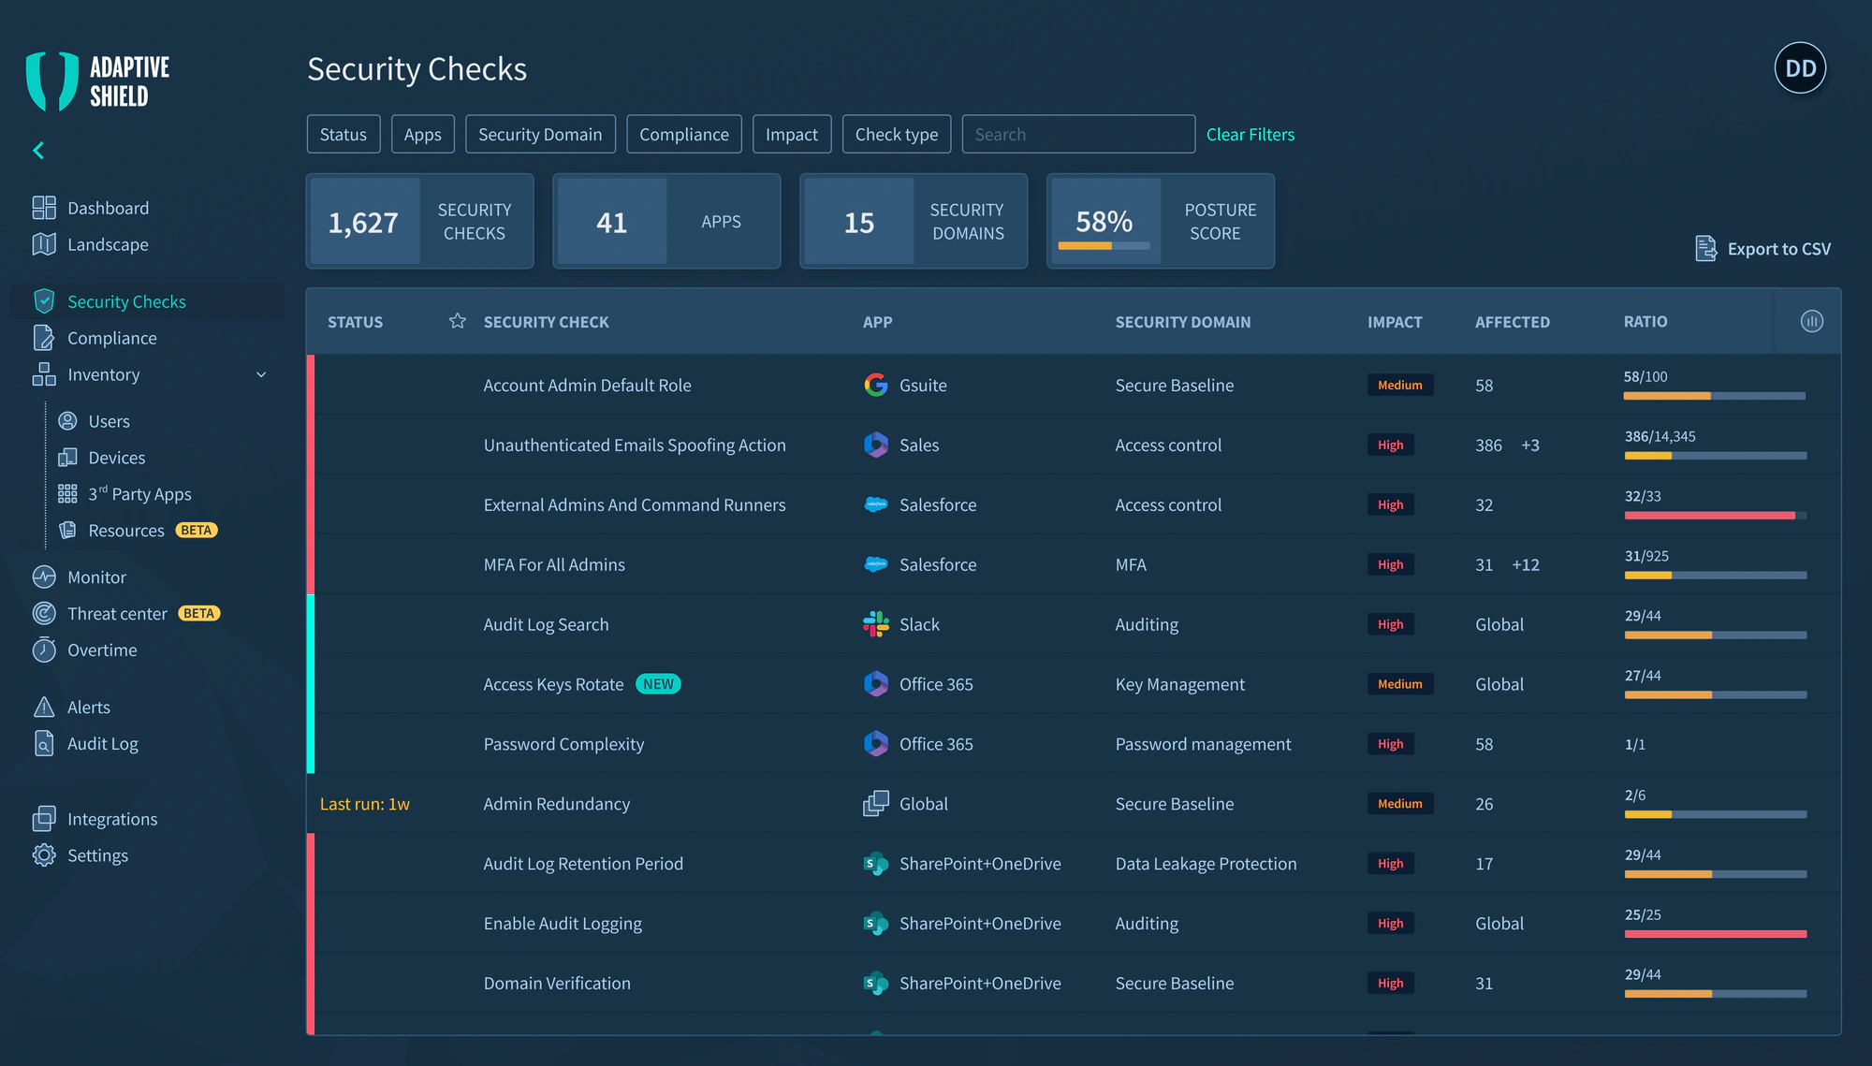Click Export to CSV text

(x=1779, y=248)
